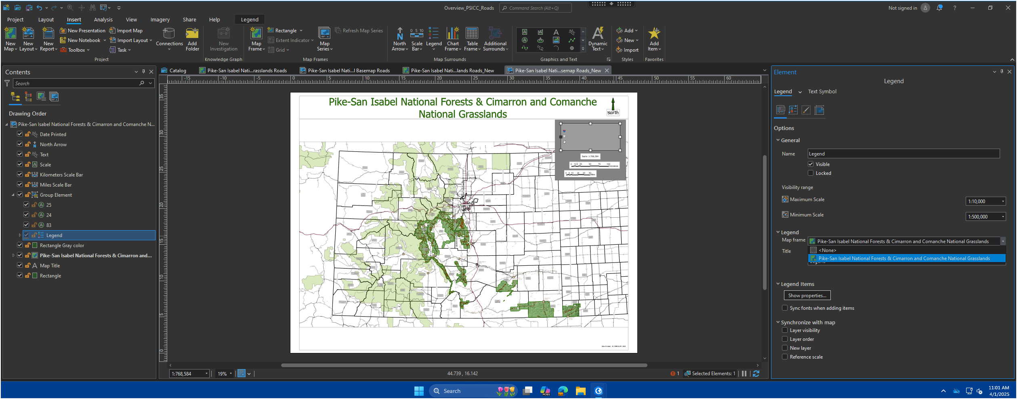Open the Placement tab icon in Element pane

pos(819,110)
